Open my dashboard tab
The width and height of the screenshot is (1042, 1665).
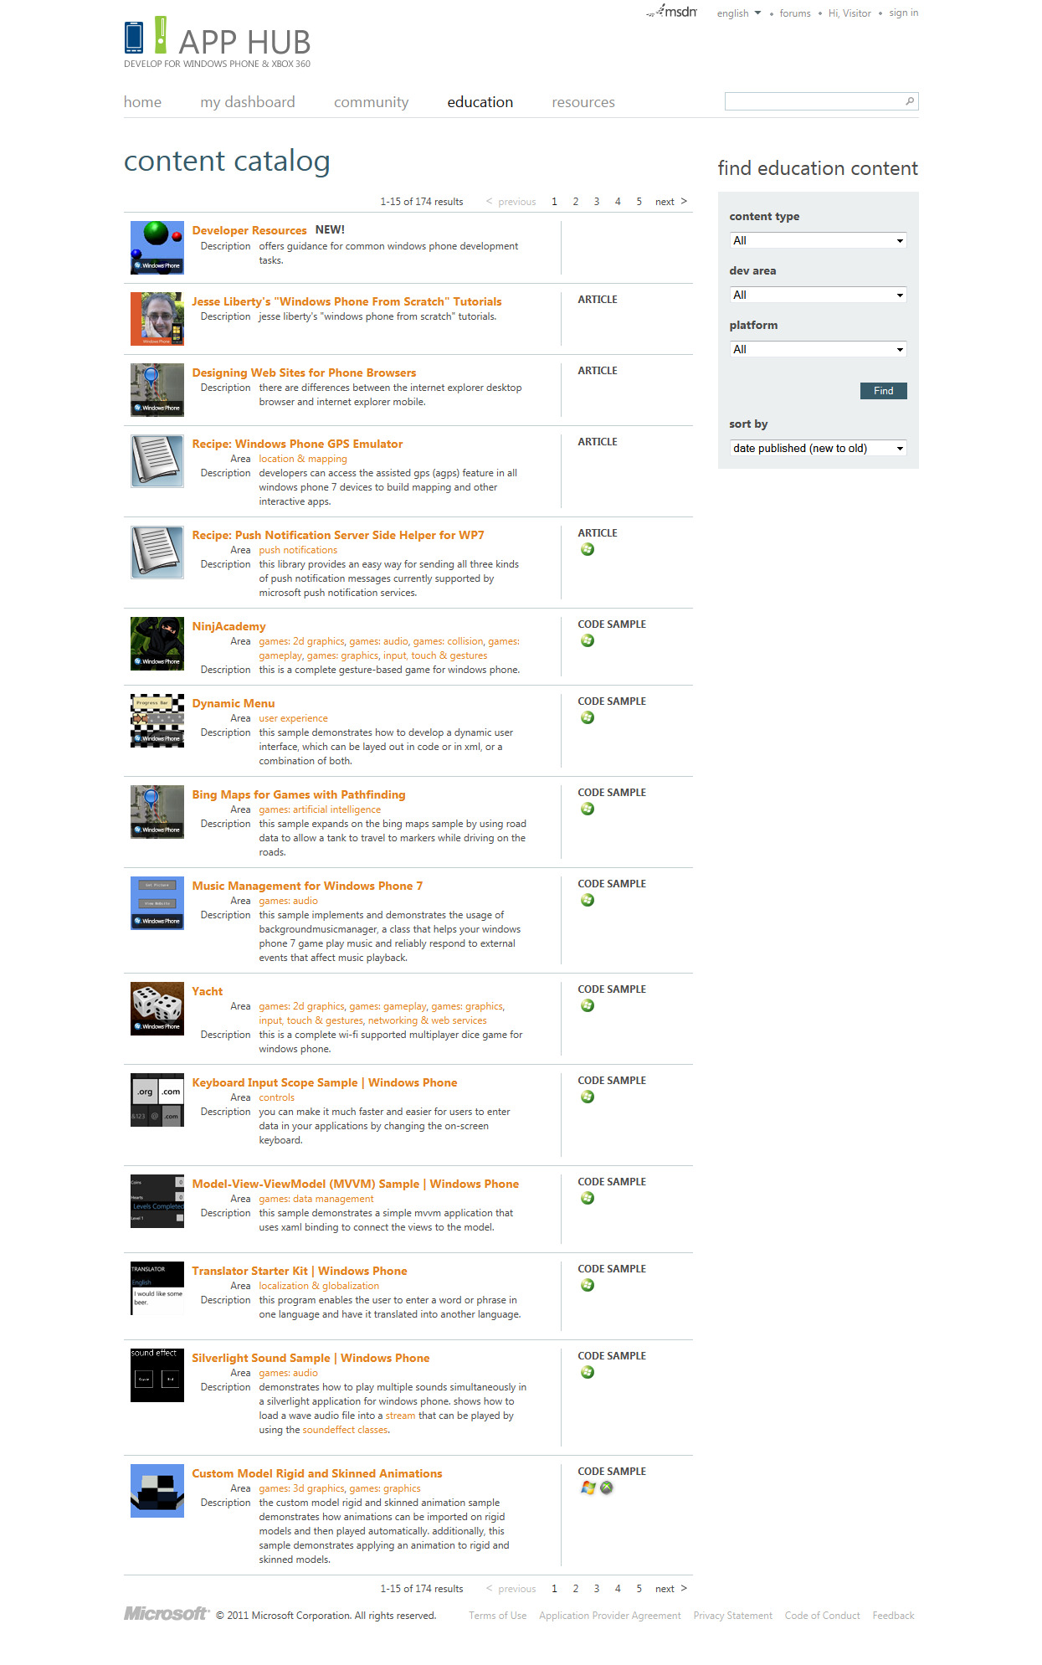pyautogui.click(x=248, y=102)
